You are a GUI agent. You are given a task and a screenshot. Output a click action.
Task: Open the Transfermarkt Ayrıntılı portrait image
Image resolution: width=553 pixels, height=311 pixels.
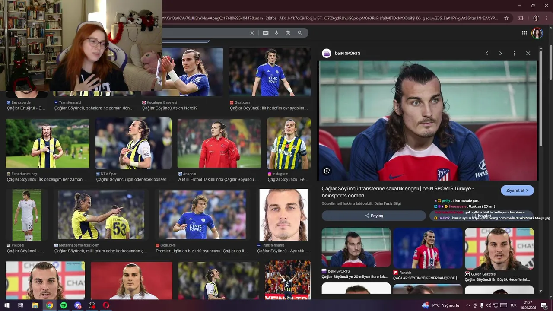[x=283, y=215]
